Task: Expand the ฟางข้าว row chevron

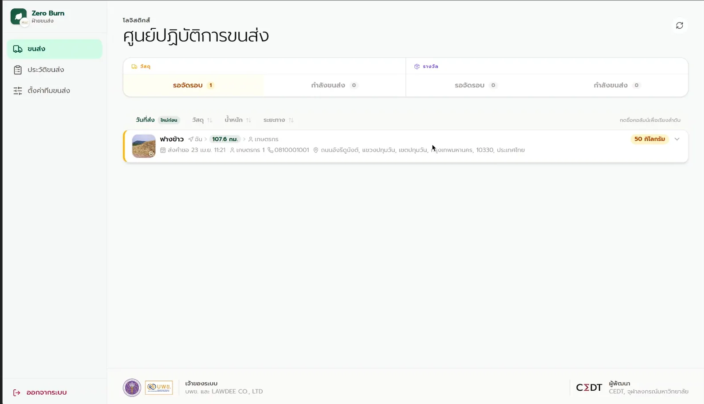Action: (677, 139)
